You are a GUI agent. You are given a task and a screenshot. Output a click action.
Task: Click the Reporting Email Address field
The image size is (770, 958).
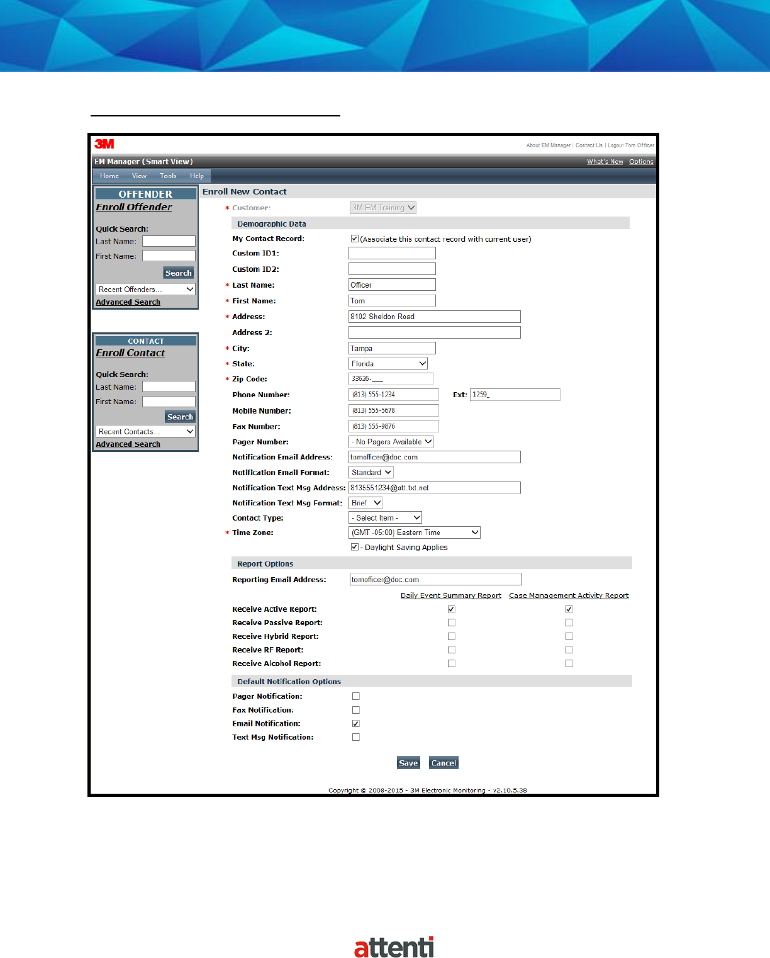pos(436,580)
